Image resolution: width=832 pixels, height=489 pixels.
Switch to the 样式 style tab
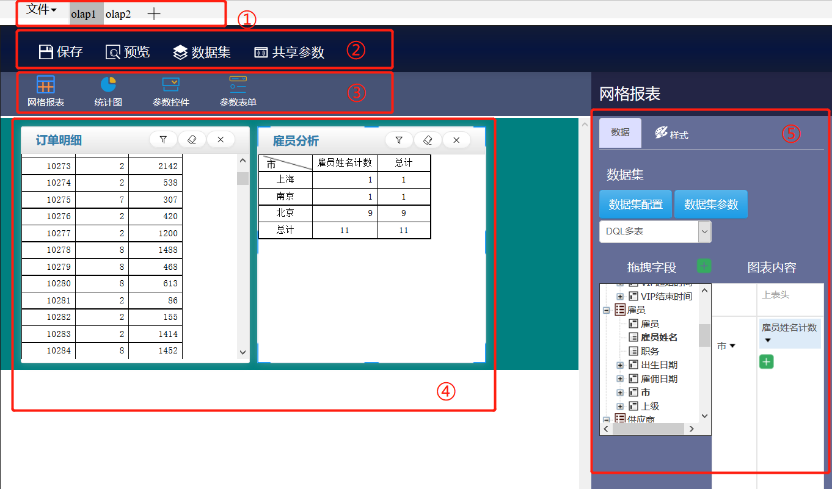(x=671, y=134)
